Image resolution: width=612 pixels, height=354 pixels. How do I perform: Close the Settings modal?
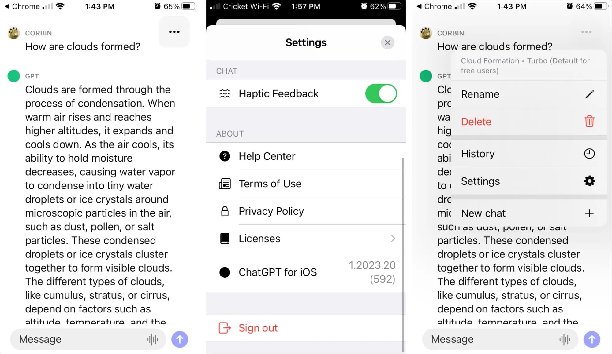[x=387, y=42]
